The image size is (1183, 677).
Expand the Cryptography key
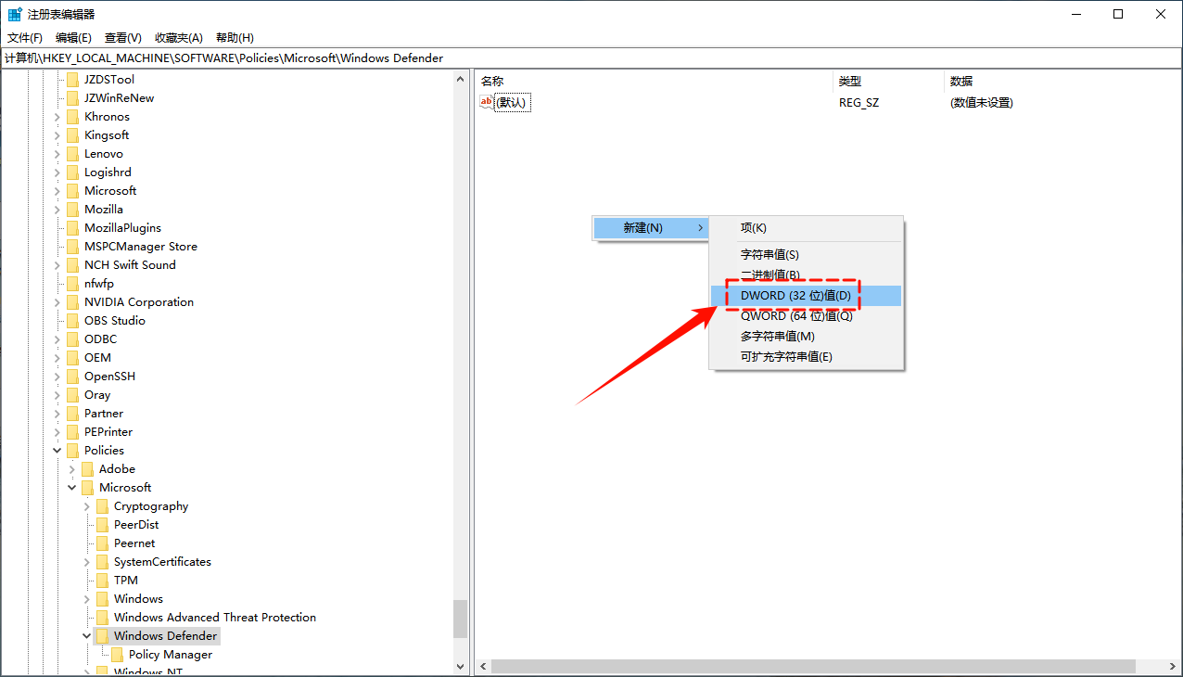pyautogui.click(x=86, y=505)
